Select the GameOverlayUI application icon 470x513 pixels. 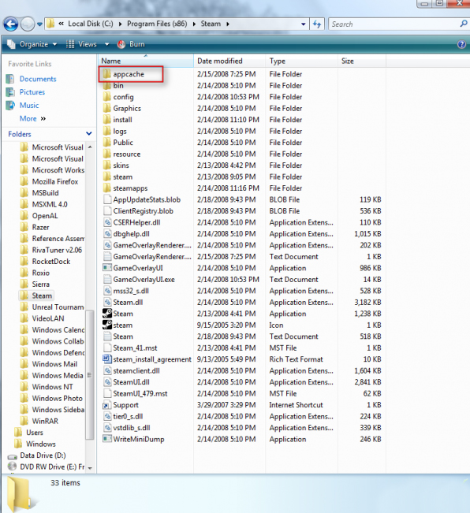pos(107,268)
